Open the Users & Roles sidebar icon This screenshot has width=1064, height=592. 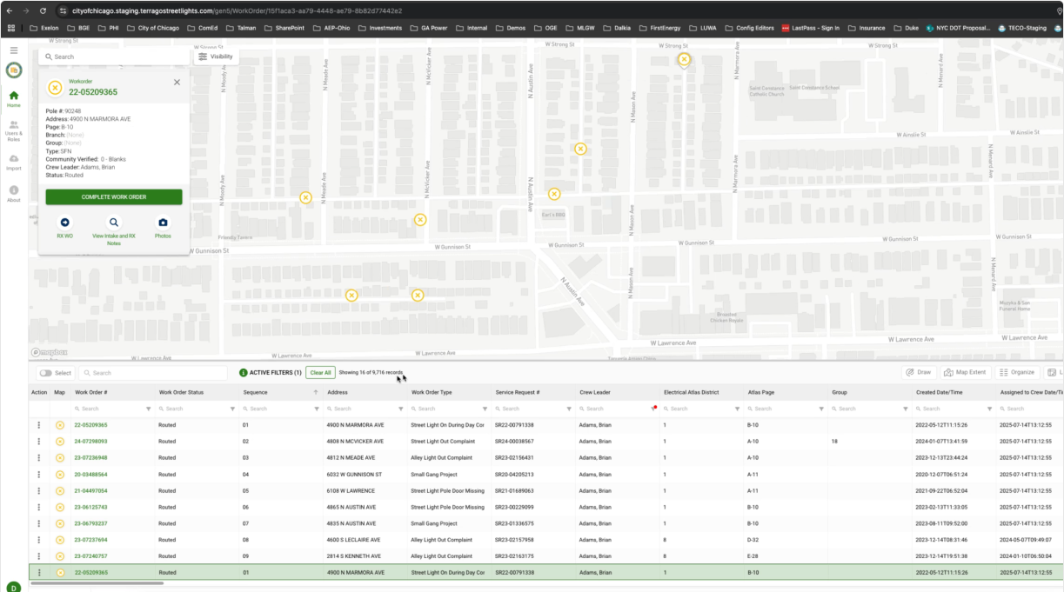coord(13,127)
